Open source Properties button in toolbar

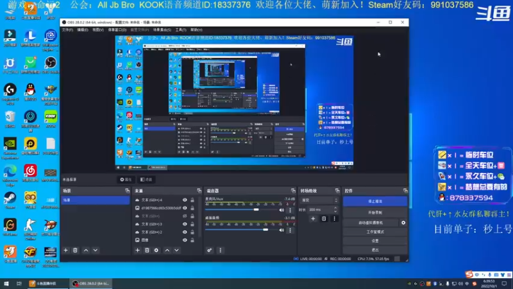(126, 180)
